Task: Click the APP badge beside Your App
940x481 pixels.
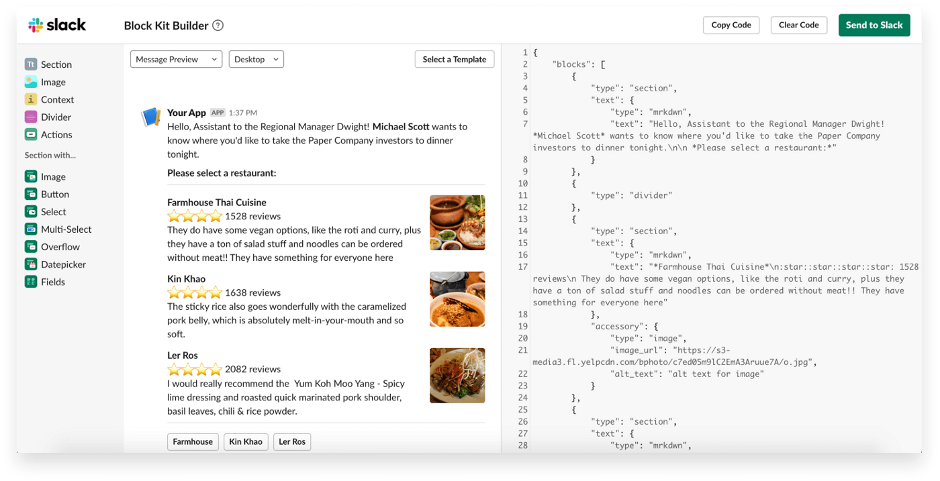Action: point(218,113)
